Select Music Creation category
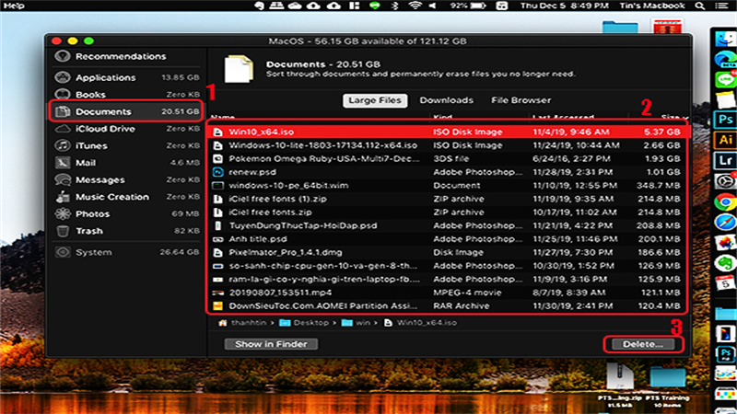737x414 pixels. click(x=126, y=197)
